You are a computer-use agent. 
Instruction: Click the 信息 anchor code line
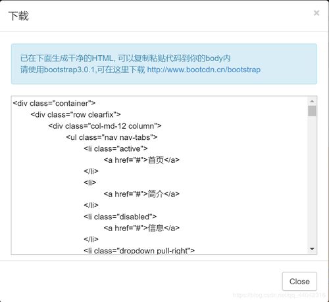click(x=141, y=228)
